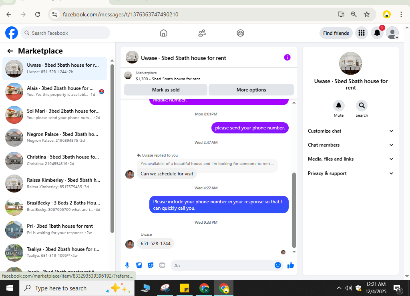Click the large listing photo in right panel
Viewport: 410px width, 296px height.
(x=350, y=64)
